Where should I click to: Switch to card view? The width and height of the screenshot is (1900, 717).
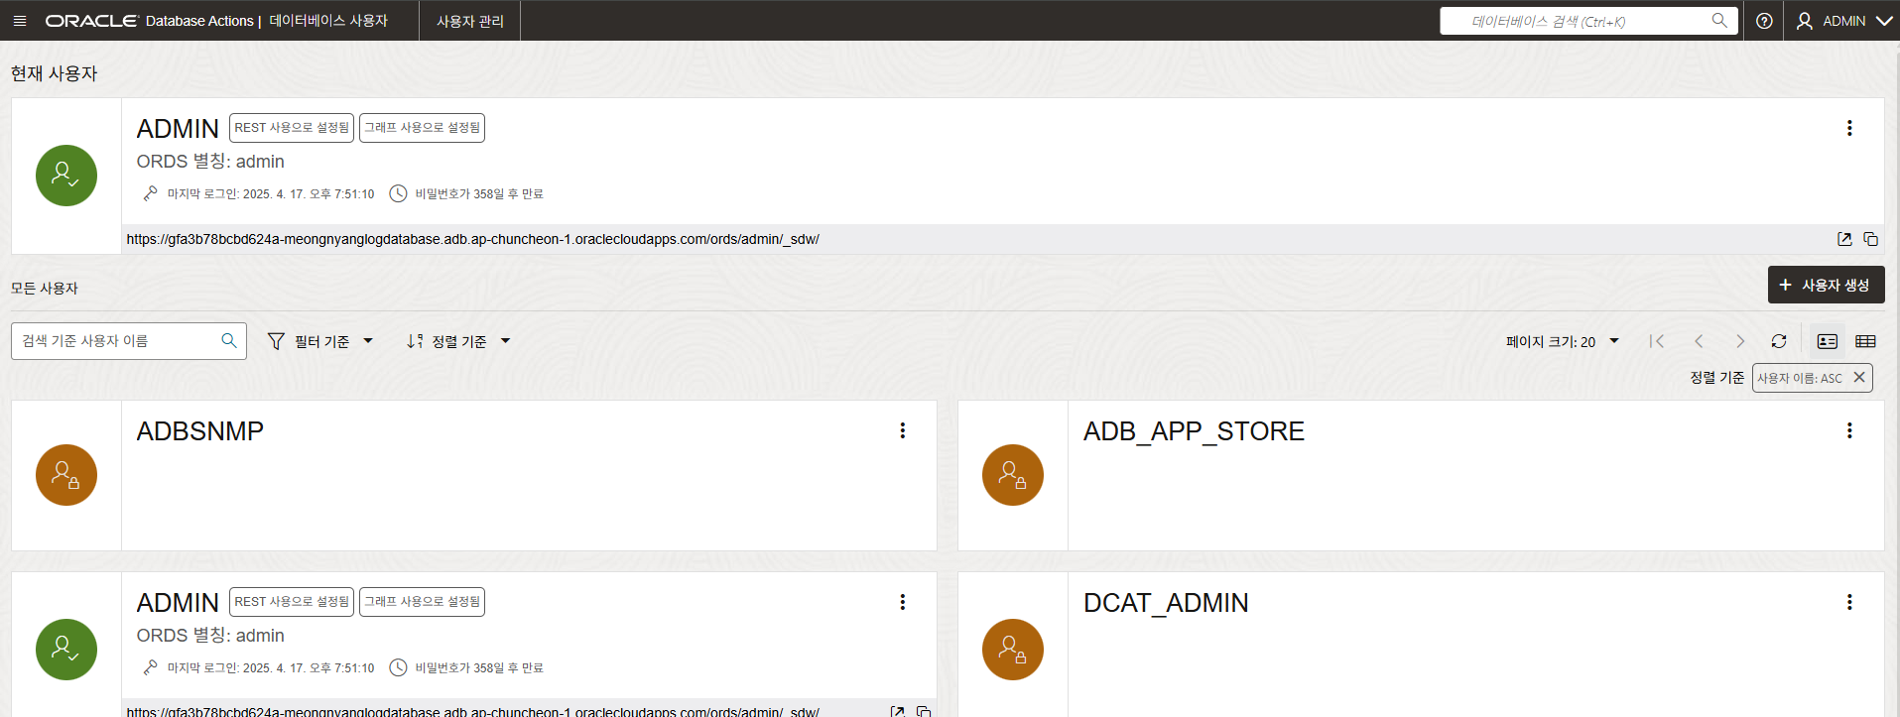pyautogui.click(x=1828, y=341)
